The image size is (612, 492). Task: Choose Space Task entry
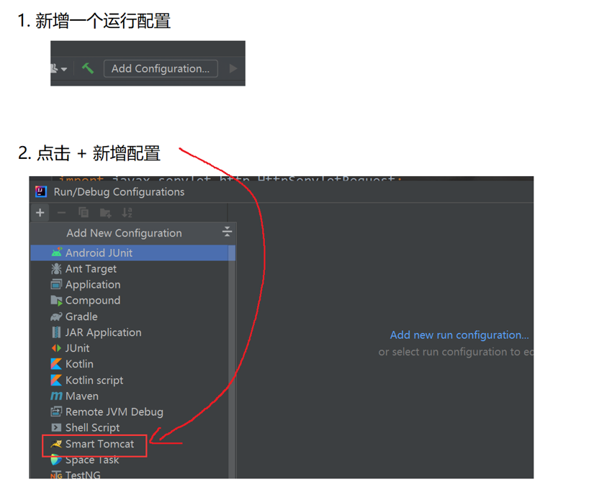coord(130,460)
